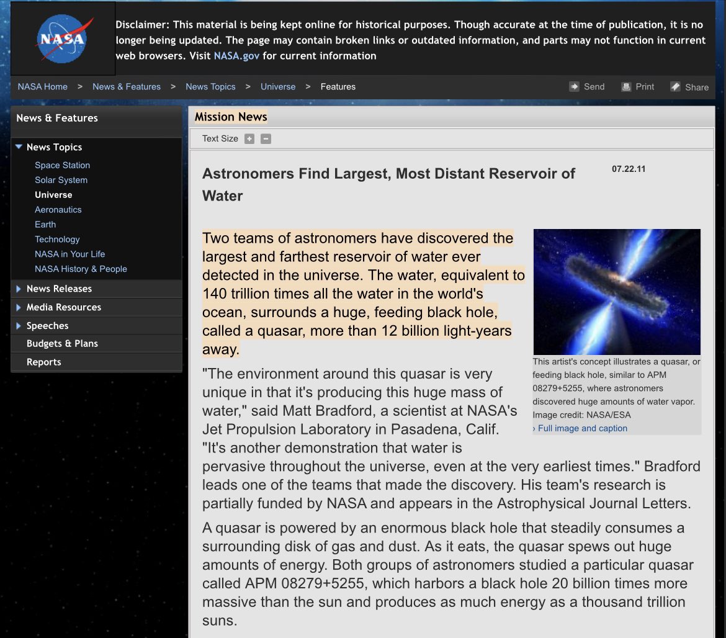Screen dimensions: 726x638
Task: Click the Text Size label
Action: click(220, 138)
